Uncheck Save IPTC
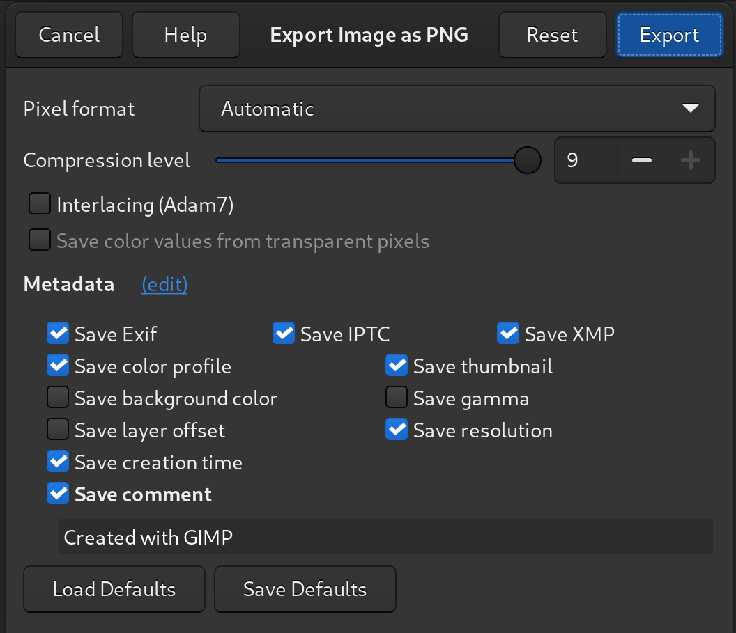The height and width of the screenshot is (633, 736). [x=284, y=333]
